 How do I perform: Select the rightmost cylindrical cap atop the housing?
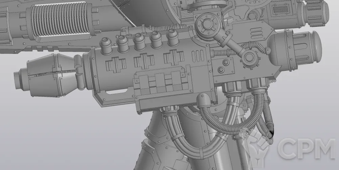coord(172,38)
